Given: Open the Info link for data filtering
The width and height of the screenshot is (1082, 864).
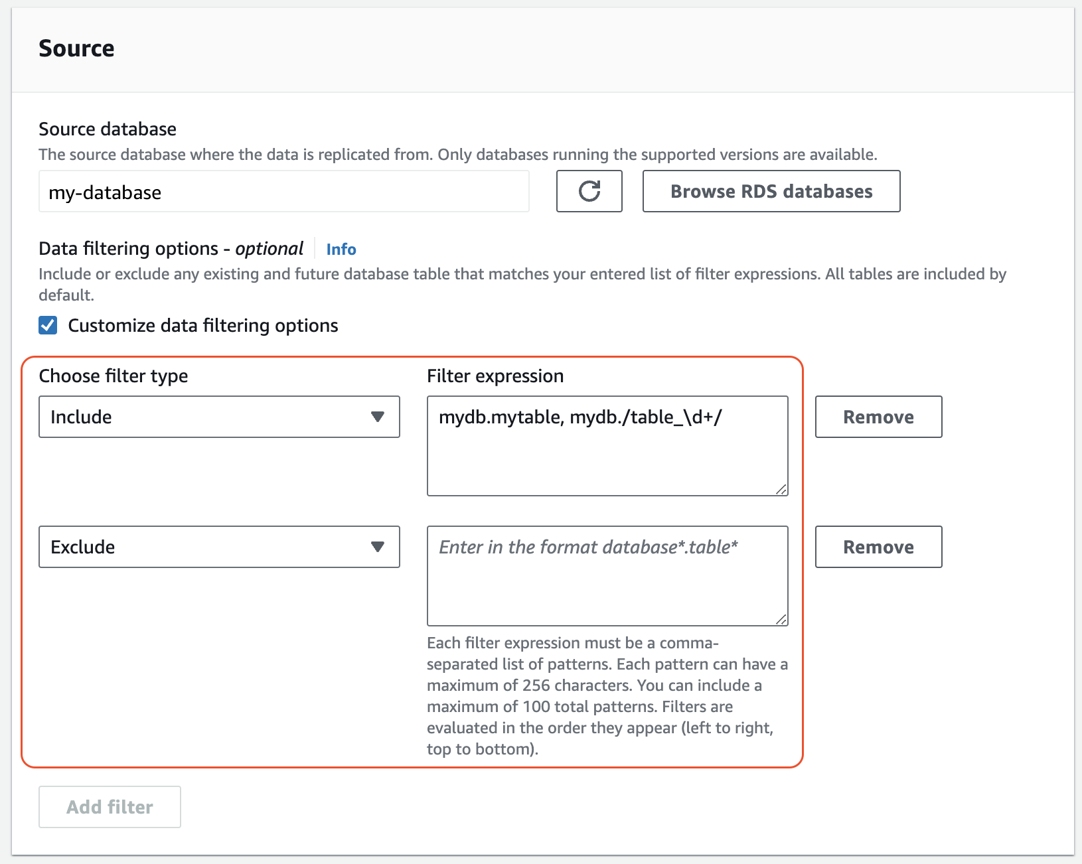Looking at the screenshot, I should coord(341,249).
